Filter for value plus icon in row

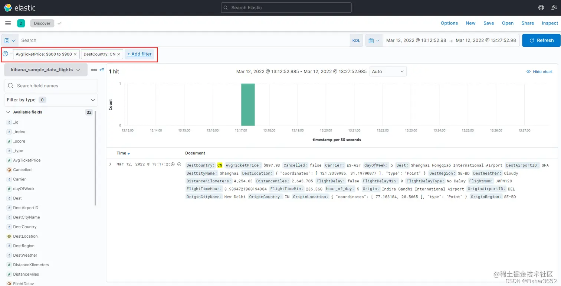173,164
